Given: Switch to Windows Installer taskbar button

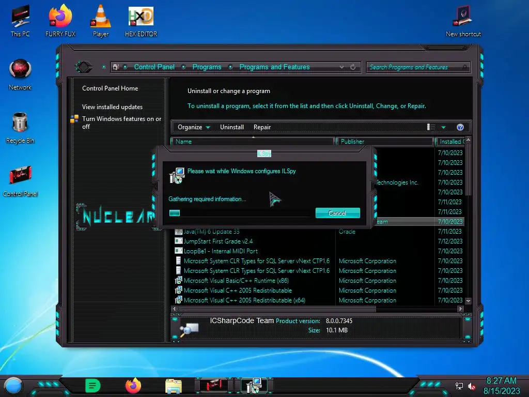Looking at the screenshot, I should click(255, 386).
